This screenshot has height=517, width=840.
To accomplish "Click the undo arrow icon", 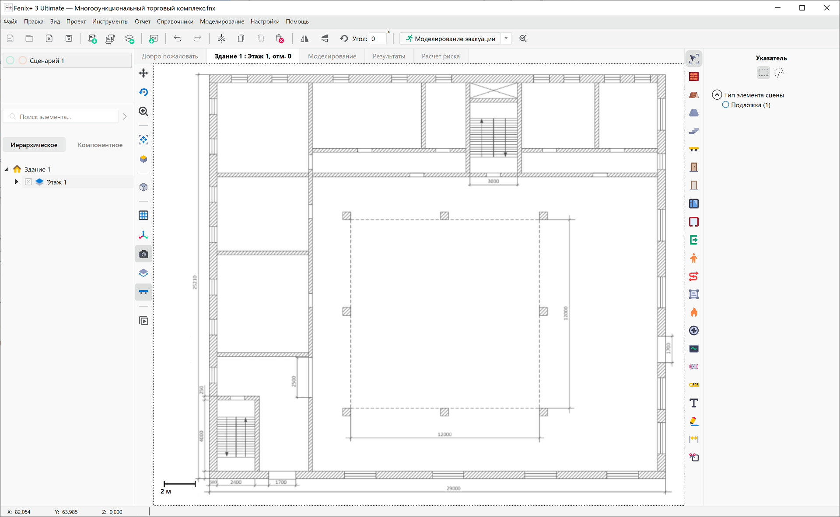I will click(178, 38).
